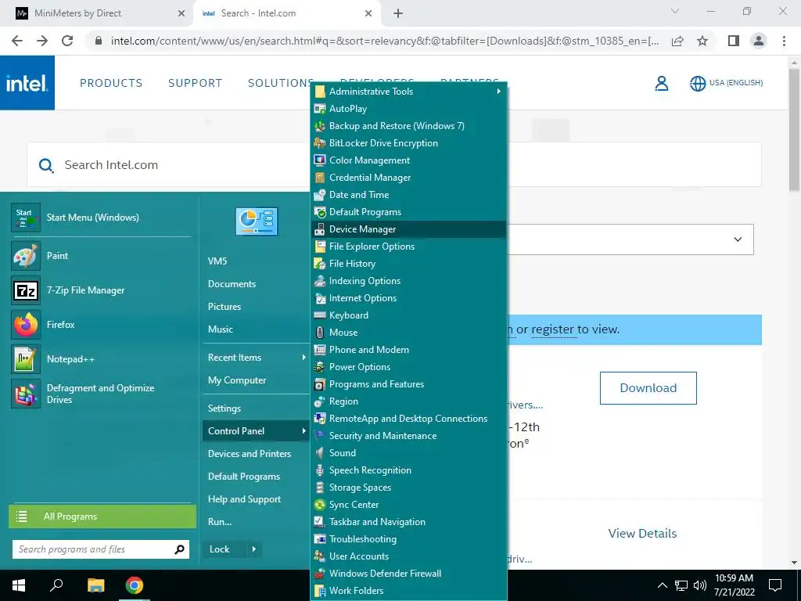Click Intel logo home link
This screenshot has height=601, width=801.
tap(27, 83)
